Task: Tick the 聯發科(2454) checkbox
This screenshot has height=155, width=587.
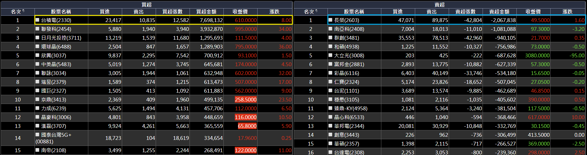Action: (x=38, y=29)
